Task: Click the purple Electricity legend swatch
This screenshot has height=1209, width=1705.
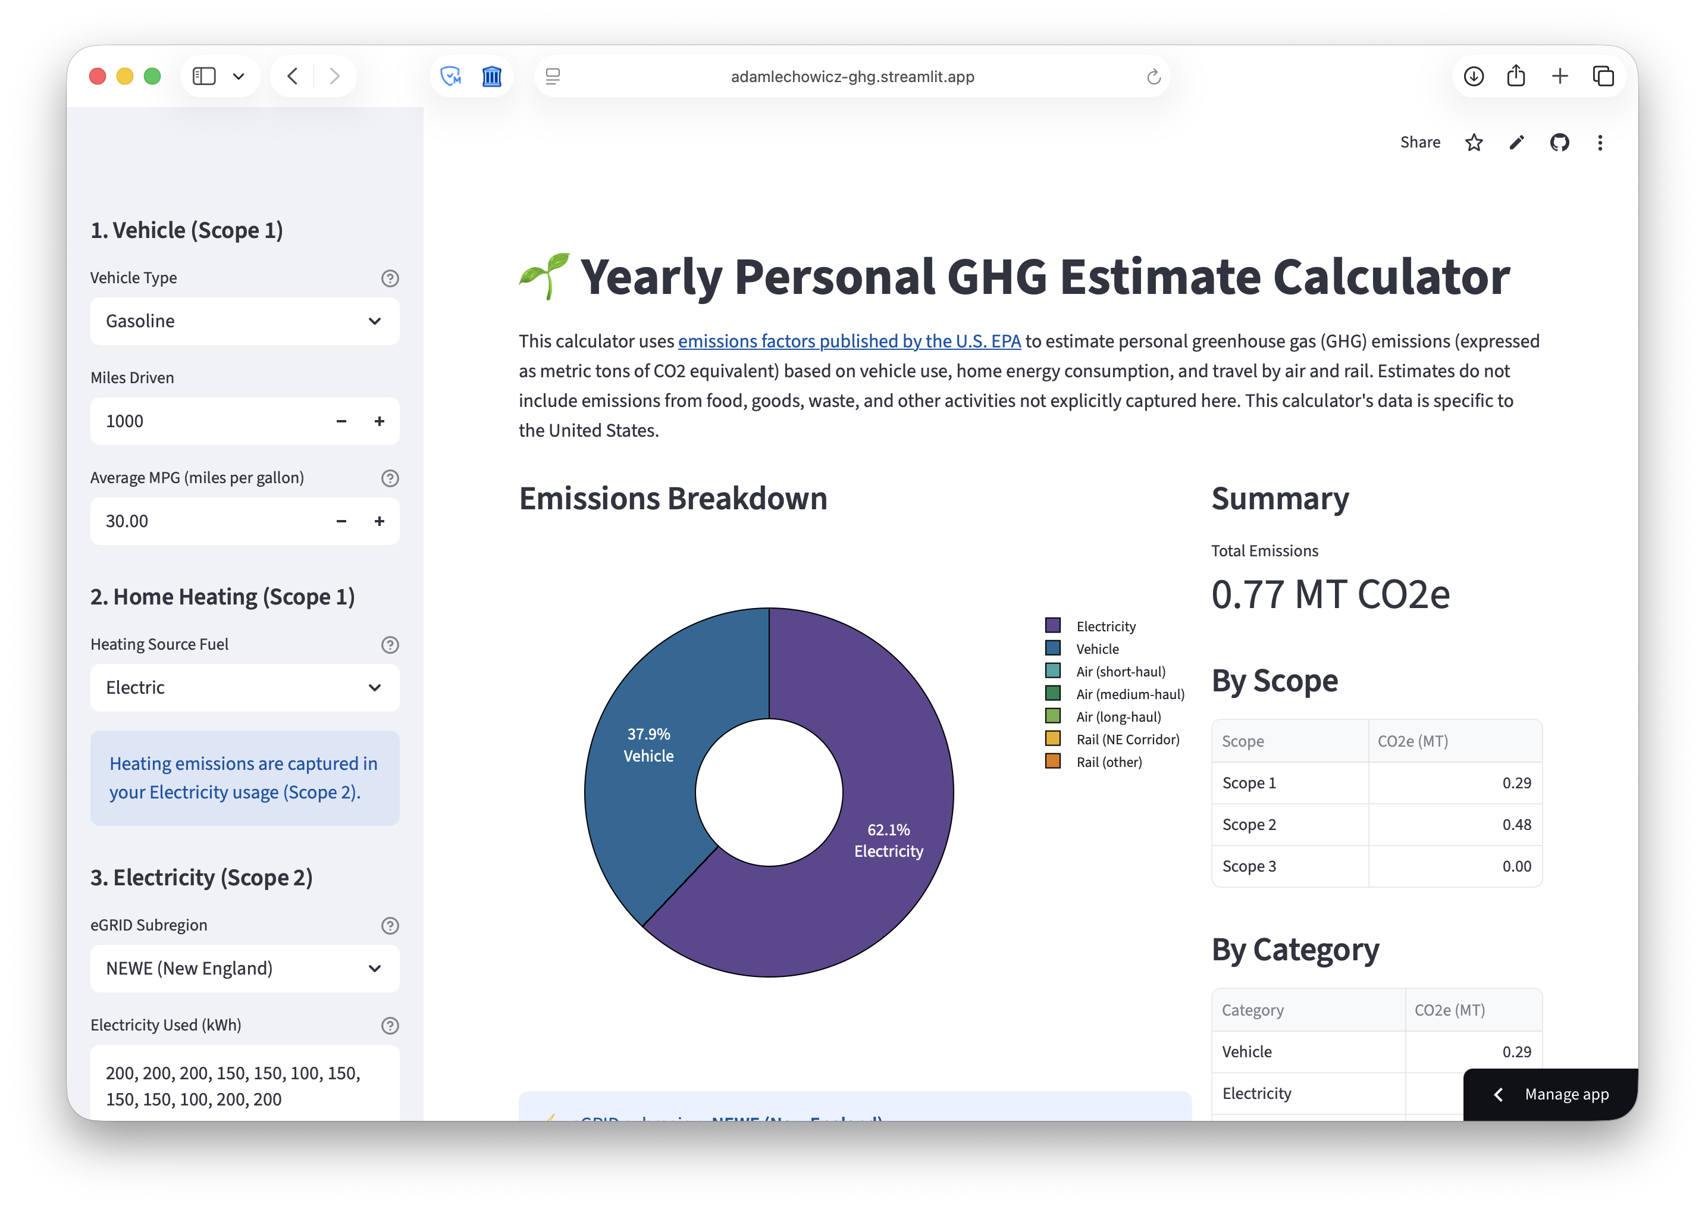Action: [x=1053, y=625]
